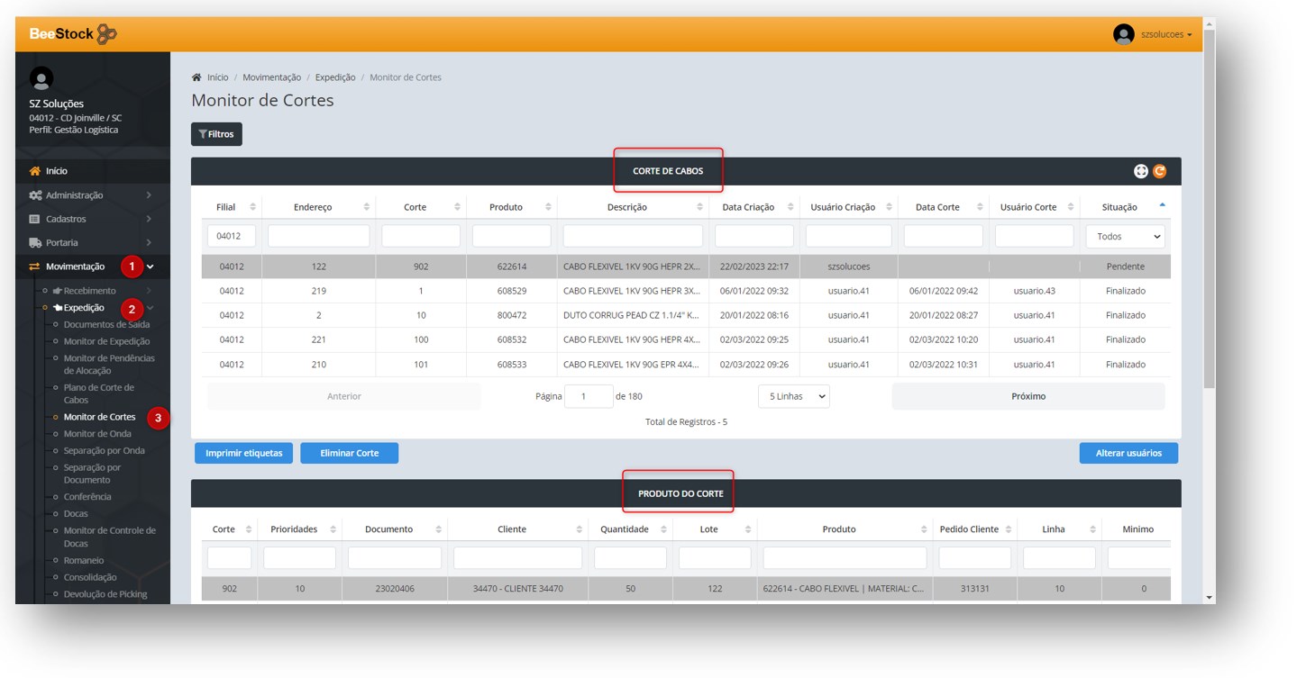Screen dimensions: 1306x678
Task: Click the Eliminar Corte button
Action: pyautogui.click(x=349, y=453)
